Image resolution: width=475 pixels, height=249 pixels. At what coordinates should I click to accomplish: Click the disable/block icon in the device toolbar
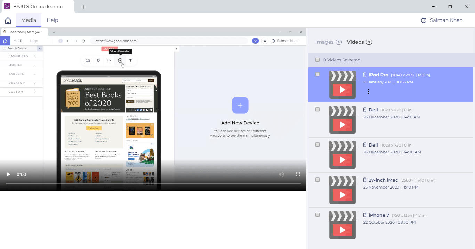(98, 60)
